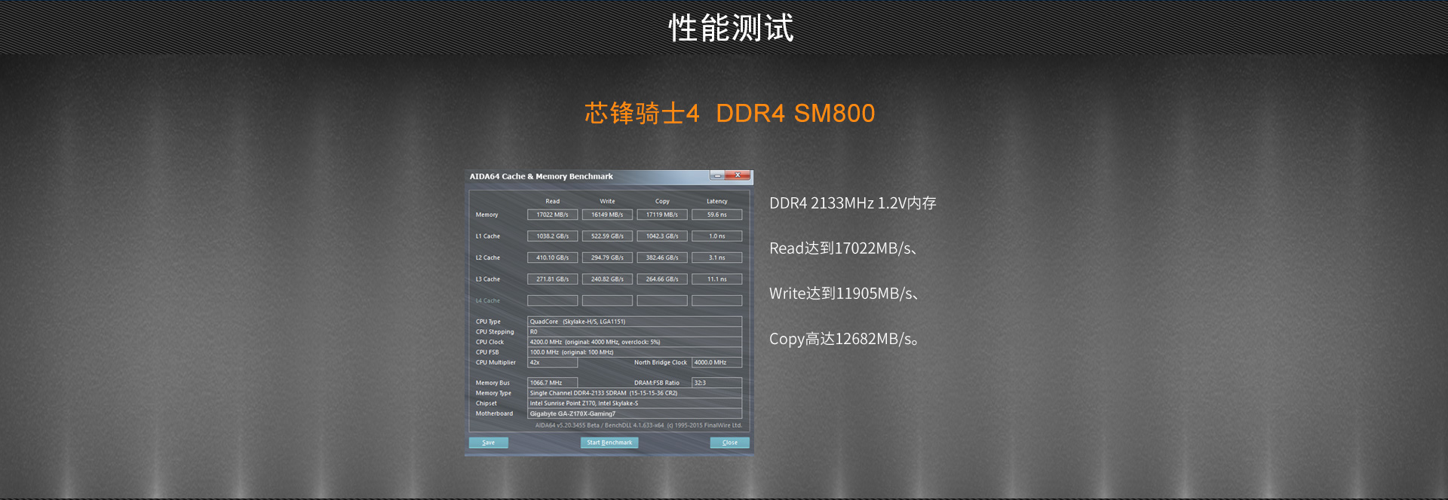The height and width of the screenshot is (500, 1448).
Task: Select the Memory Latency 59.6 ns field
Action: [x=716, y=215]
